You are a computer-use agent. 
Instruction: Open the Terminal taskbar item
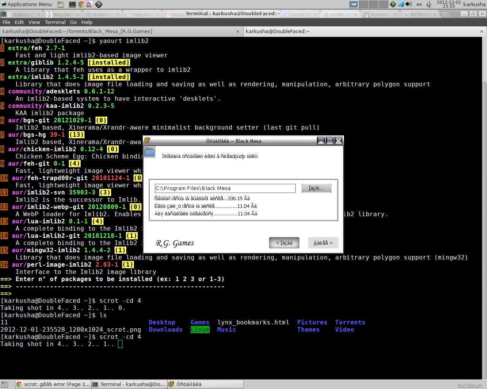(129, 384)
